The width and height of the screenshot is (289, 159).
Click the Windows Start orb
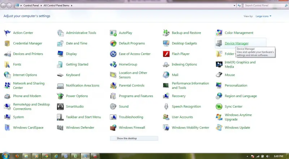pos(5,156)
